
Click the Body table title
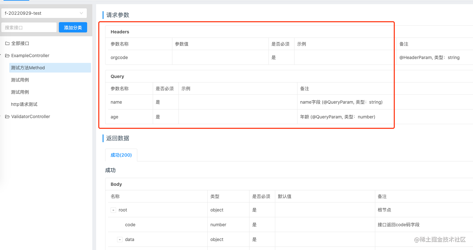coord(116,184)
